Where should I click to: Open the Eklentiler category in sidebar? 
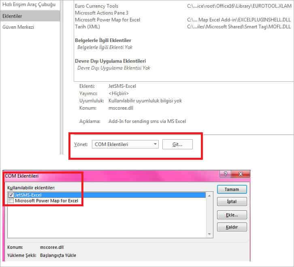tap(13, 16)
